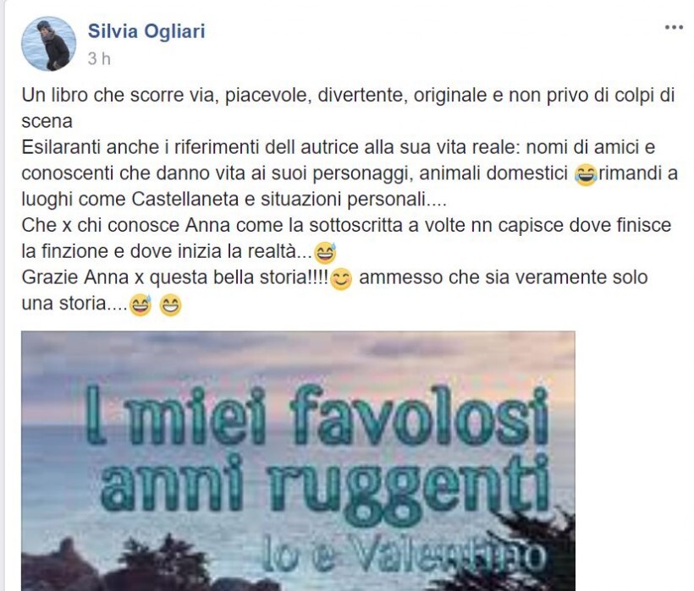Click 'Grazie Anna x questa bella storia' text
This screenshot has height=591, width=694.
point(174,277)
